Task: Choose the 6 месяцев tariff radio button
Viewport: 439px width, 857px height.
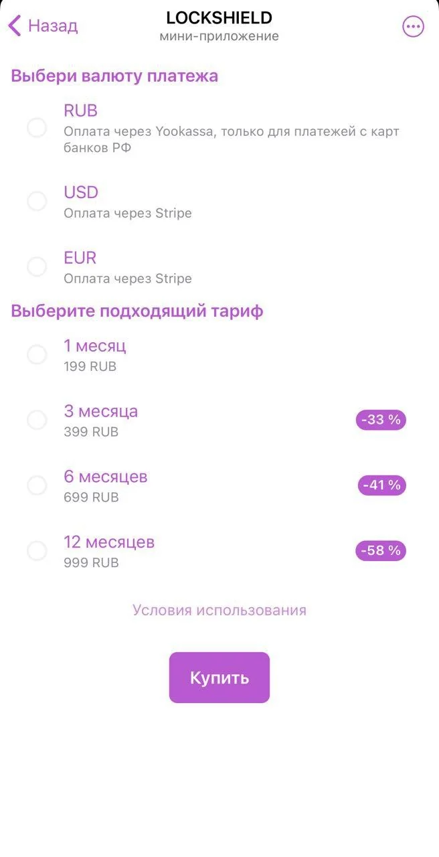Action: coord(37,485)
